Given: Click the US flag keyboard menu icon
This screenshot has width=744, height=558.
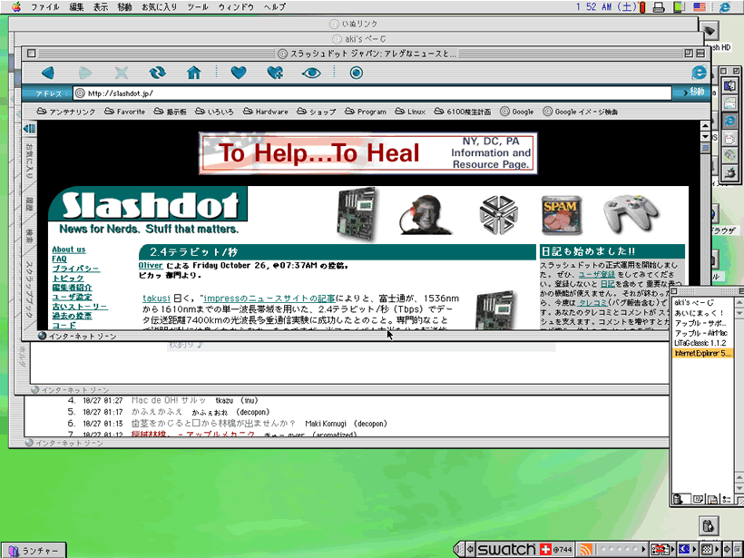Looking at the screenshot, I should [x=699, y=6].
